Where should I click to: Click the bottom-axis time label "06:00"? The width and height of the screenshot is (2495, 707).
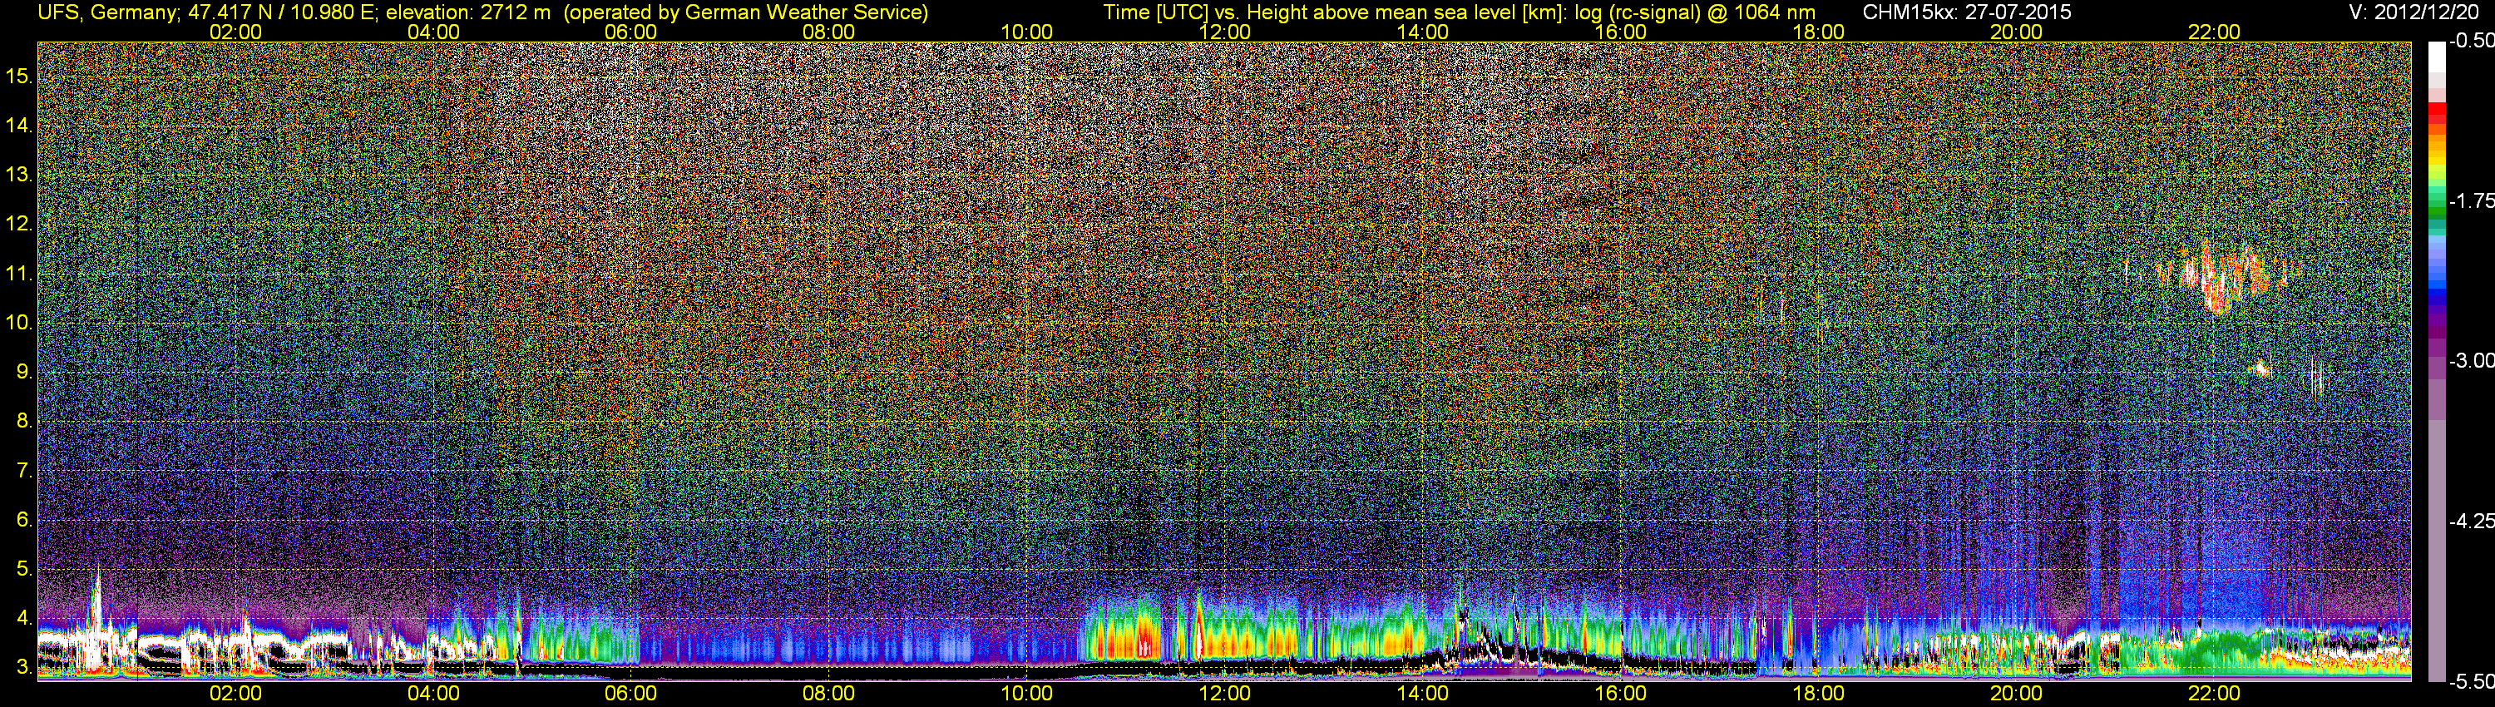click(630, 694)
